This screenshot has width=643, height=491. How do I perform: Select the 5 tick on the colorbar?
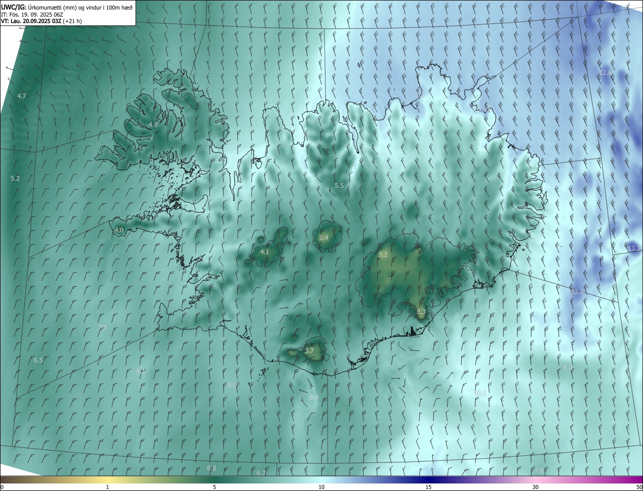pyautogui.click(x=215, y=487)
